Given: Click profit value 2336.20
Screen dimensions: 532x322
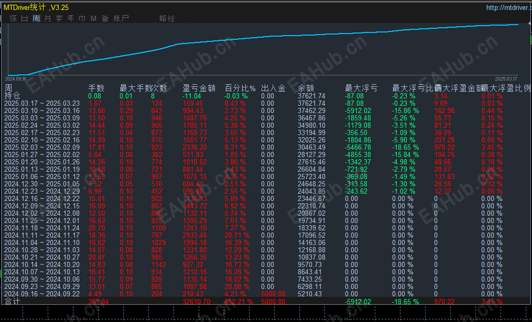Looking at the screenshot, I should coord(195,148).
